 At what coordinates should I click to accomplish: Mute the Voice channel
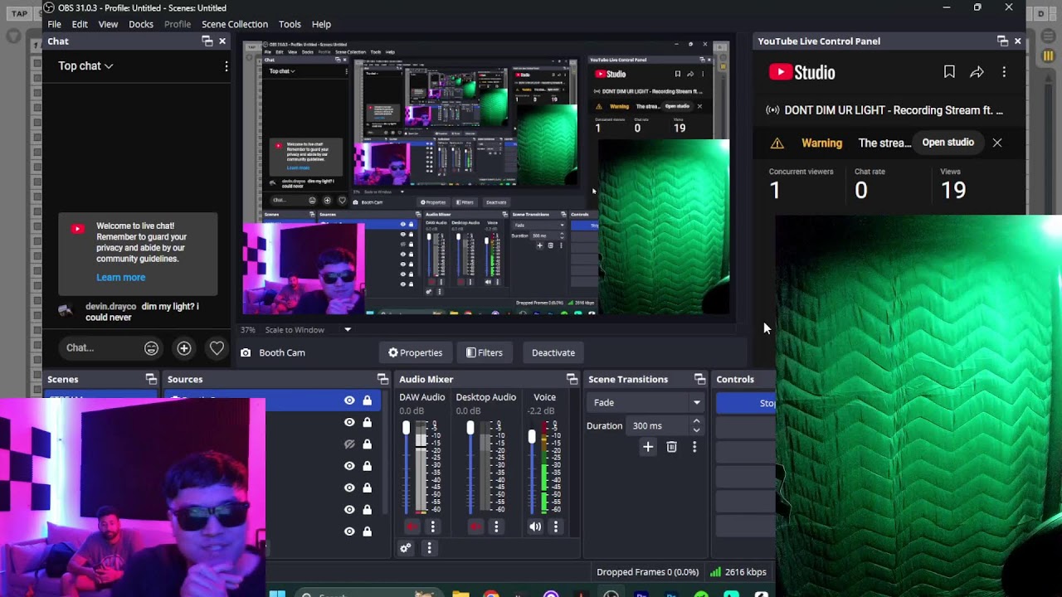[535, 527]
